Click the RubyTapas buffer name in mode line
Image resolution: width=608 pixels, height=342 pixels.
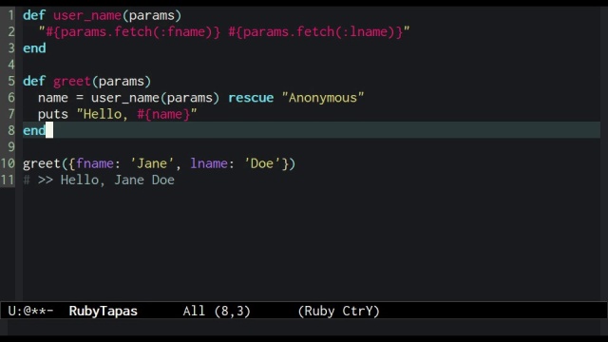tap(104, 311)
